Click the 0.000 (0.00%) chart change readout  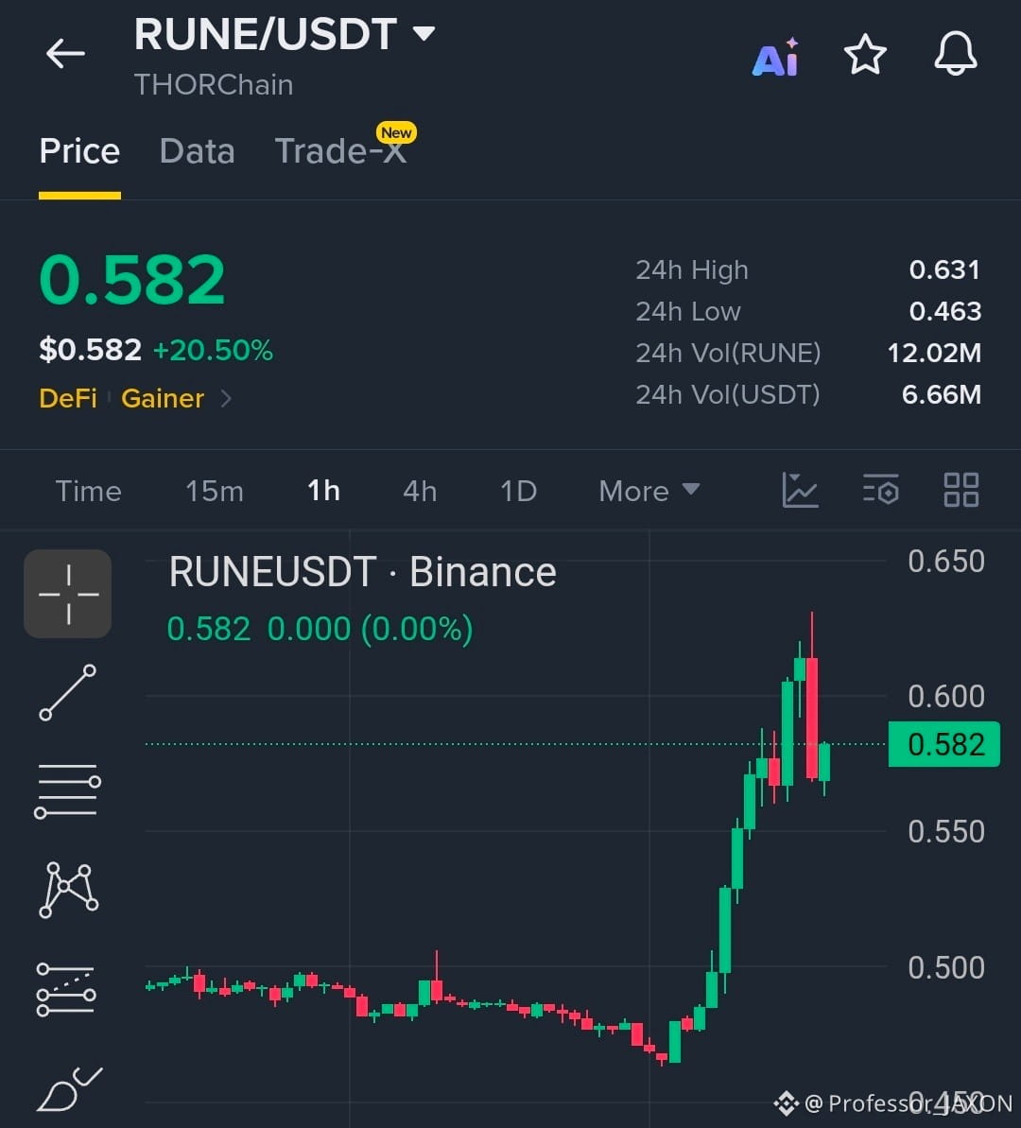click(x=370, y=629)
